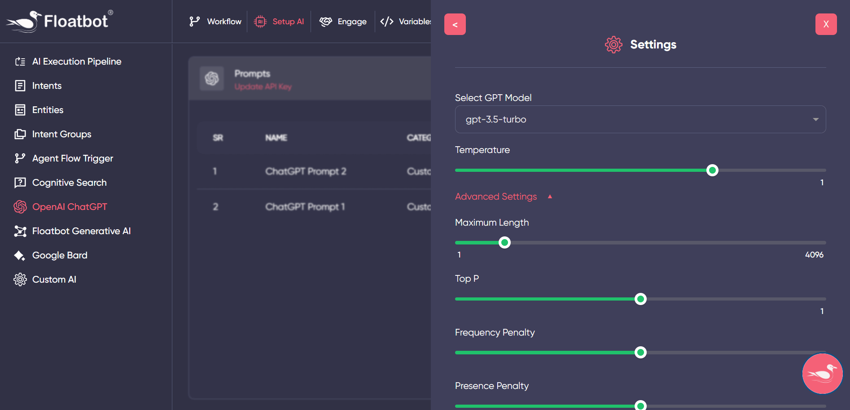Switch to the Workflow tab

215,22
